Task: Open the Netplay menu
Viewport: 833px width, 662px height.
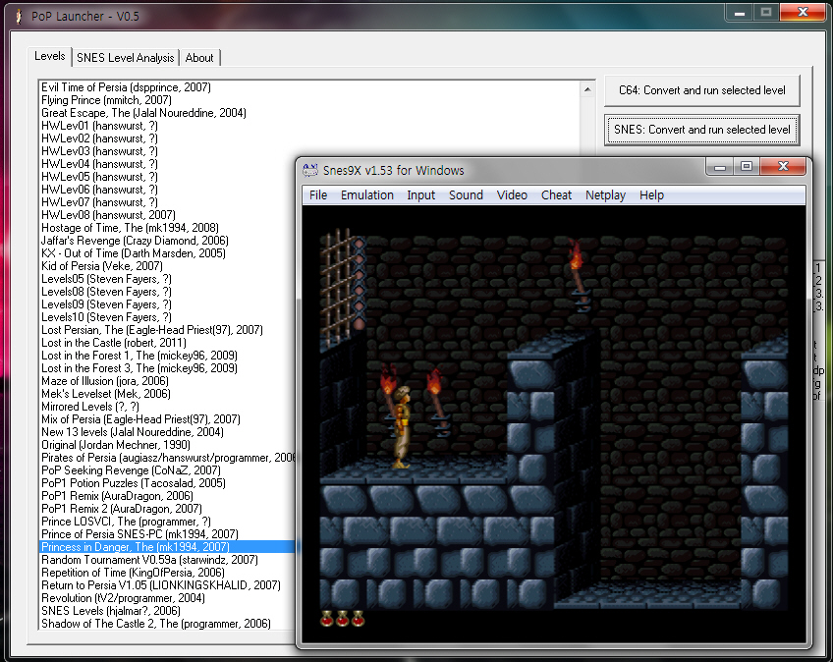Action: coord(605,195)
